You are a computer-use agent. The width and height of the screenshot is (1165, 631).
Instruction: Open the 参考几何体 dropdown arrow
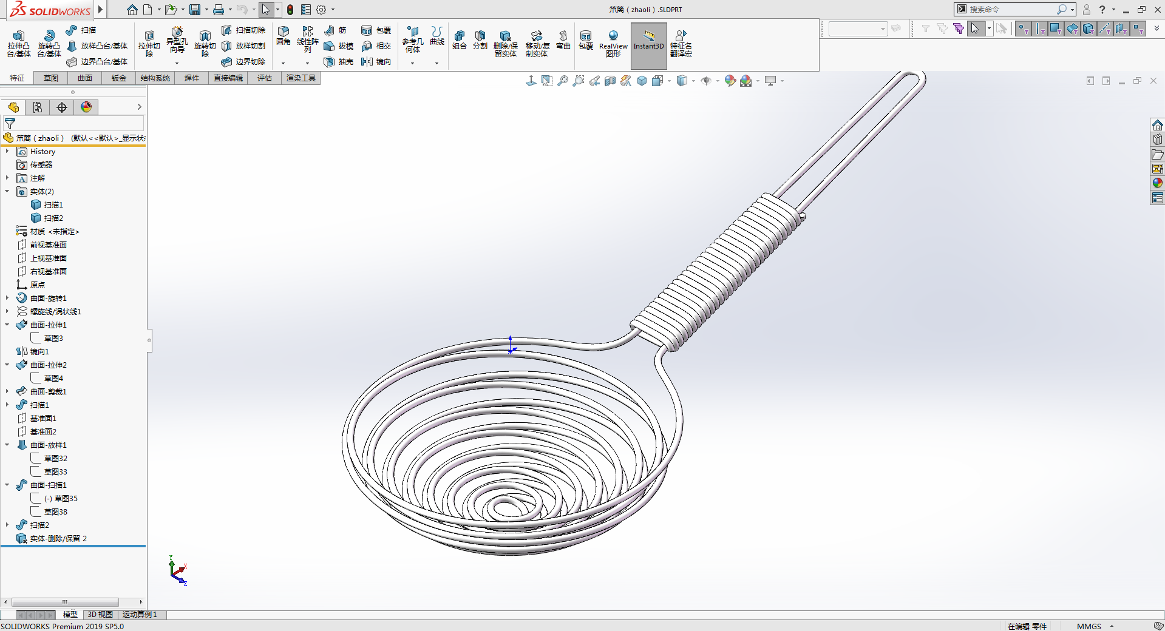click(413, 63)
